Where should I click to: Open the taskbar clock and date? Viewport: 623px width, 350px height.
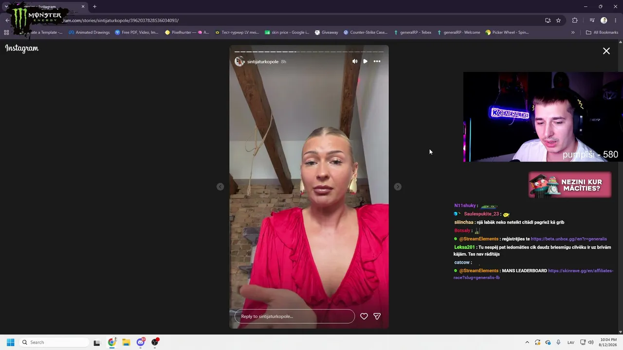[x=608, y=342]
